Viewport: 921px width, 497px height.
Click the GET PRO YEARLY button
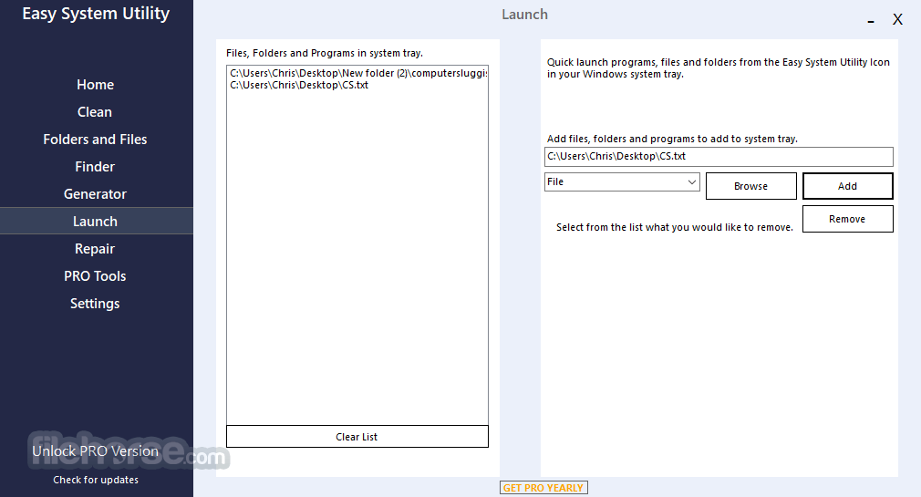pos(543,488)
